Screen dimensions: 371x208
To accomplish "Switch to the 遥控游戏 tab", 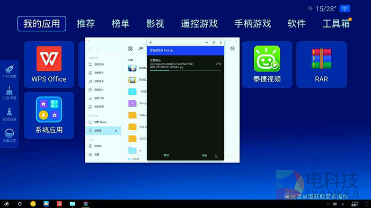I will [199, 24].
